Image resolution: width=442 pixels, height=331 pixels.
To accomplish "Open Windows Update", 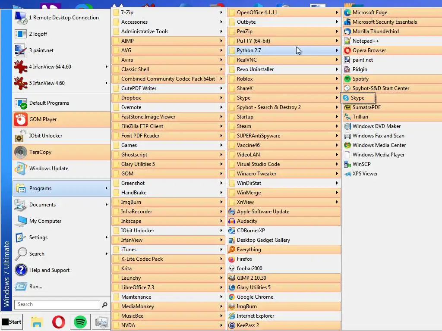I will [x=61, y=169].
